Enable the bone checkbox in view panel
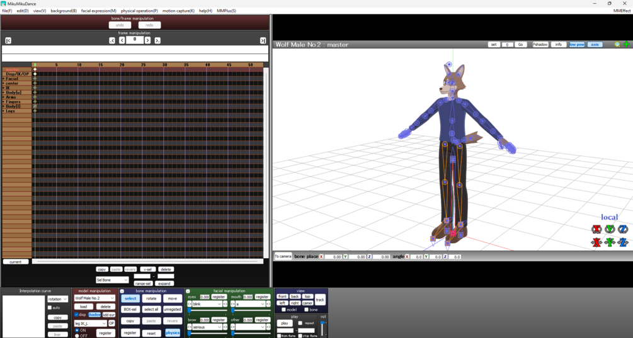Viewport: 633px width, 338px height. [306, 310]
